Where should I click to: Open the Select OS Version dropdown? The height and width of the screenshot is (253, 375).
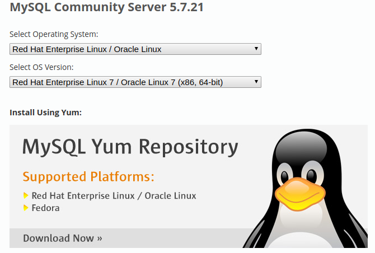pos(135,82)
